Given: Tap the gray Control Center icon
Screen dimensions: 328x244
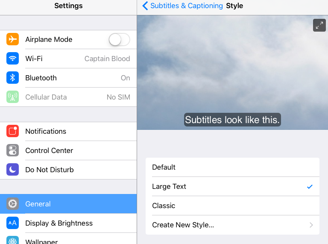Looking at the screenshot, I should pyautogui.click(x=12, y=150).
